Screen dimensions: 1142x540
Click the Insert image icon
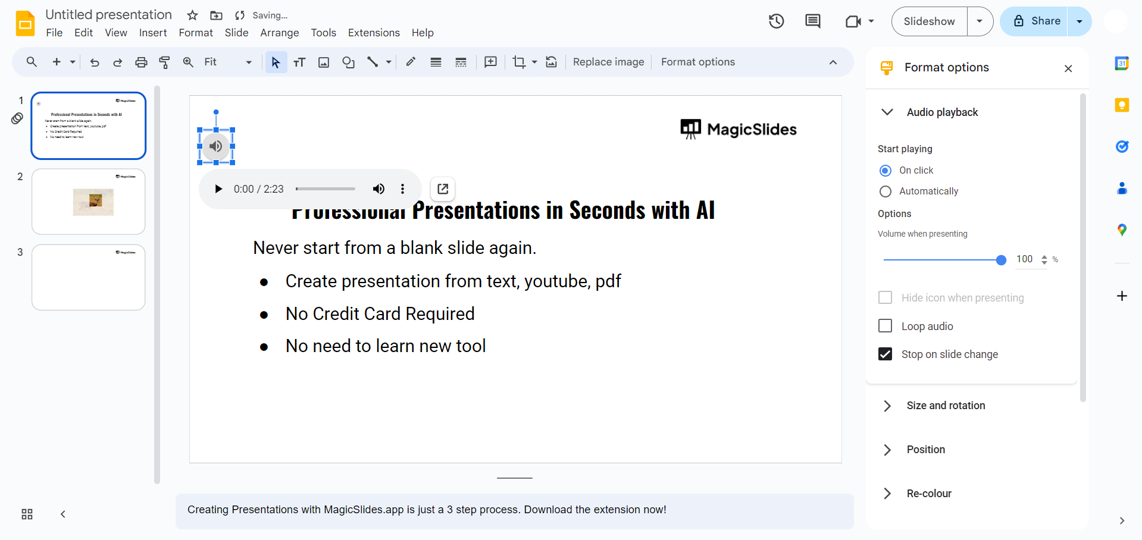[324, 62]
